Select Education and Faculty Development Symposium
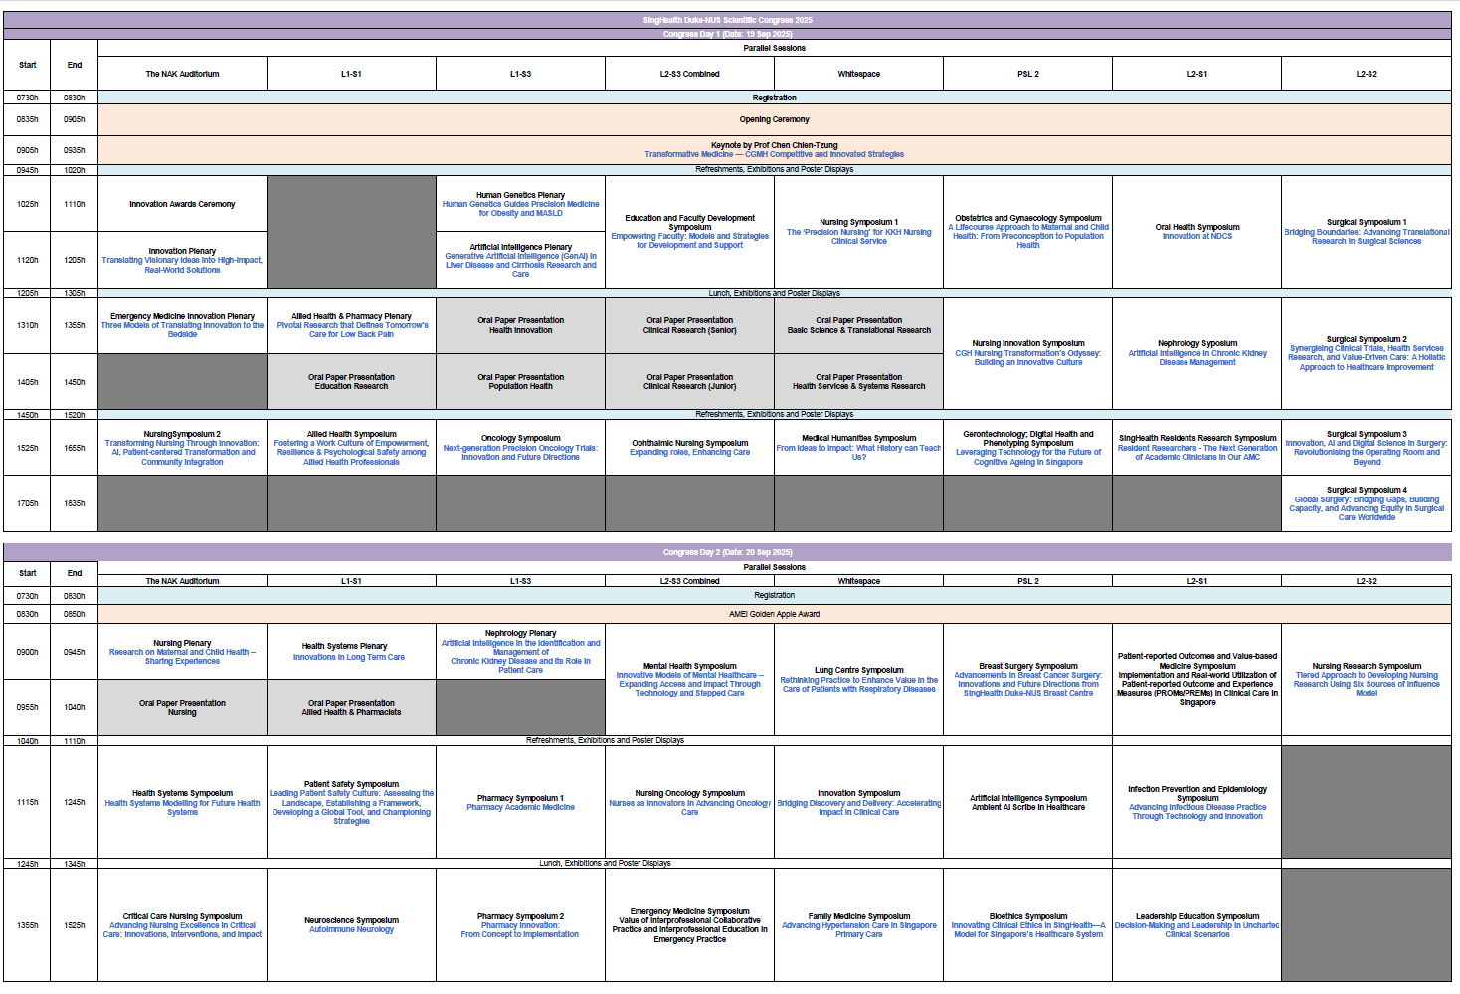The width and height of the screenshot is (1460, 994). (x=689, y=232)
